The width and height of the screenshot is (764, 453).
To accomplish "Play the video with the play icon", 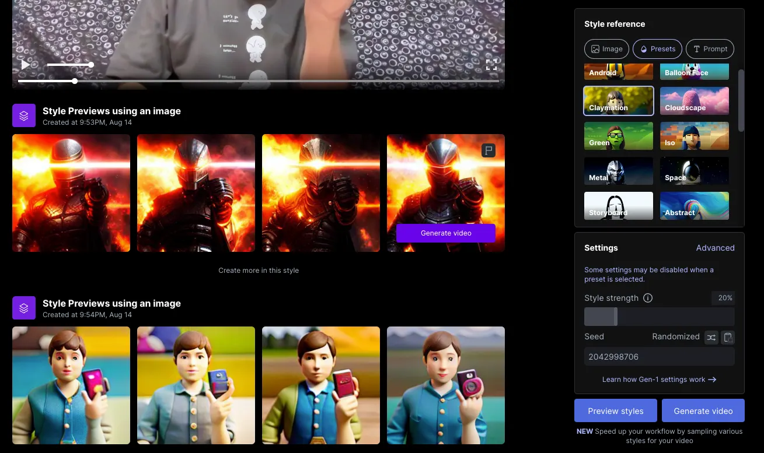I will click(x=25, y=65).
